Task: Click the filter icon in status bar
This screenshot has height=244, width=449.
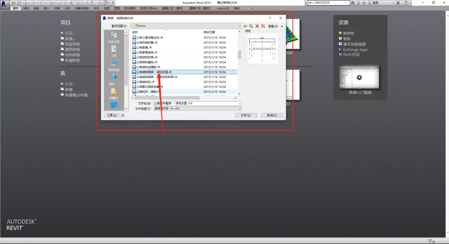Action: coord(430,241)
